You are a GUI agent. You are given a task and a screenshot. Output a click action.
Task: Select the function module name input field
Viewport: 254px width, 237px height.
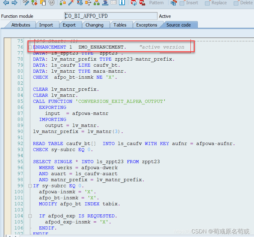pyautogui.click(x=110, y=16)
